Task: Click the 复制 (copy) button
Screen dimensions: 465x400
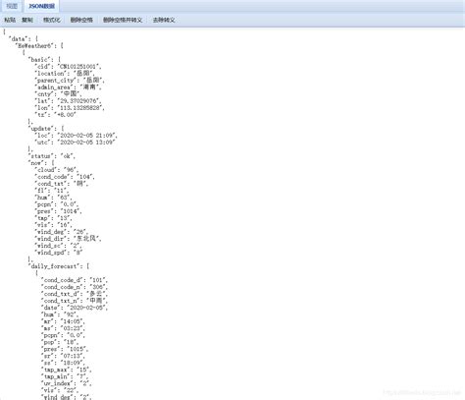Action: point(27,20)
